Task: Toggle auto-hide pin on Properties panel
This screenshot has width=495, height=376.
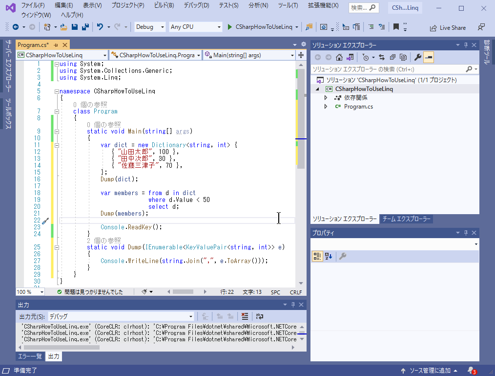Action: point(466,232)
